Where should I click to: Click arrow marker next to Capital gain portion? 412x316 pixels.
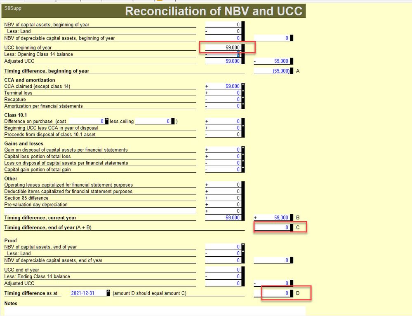[243, 169]
